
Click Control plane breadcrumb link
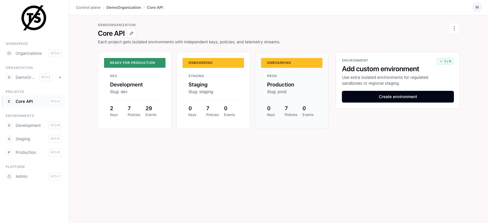pyautogui.click(x=88, y=8)
